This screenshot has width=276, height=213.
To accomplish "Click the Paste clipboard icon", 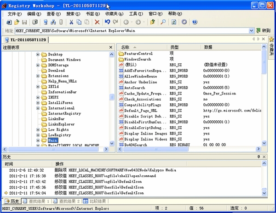I will tap(86, 22).
